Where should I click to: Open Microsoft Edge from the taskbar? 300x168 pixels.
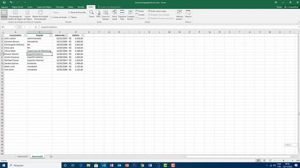pyautogui.click(x=81, y=165)
